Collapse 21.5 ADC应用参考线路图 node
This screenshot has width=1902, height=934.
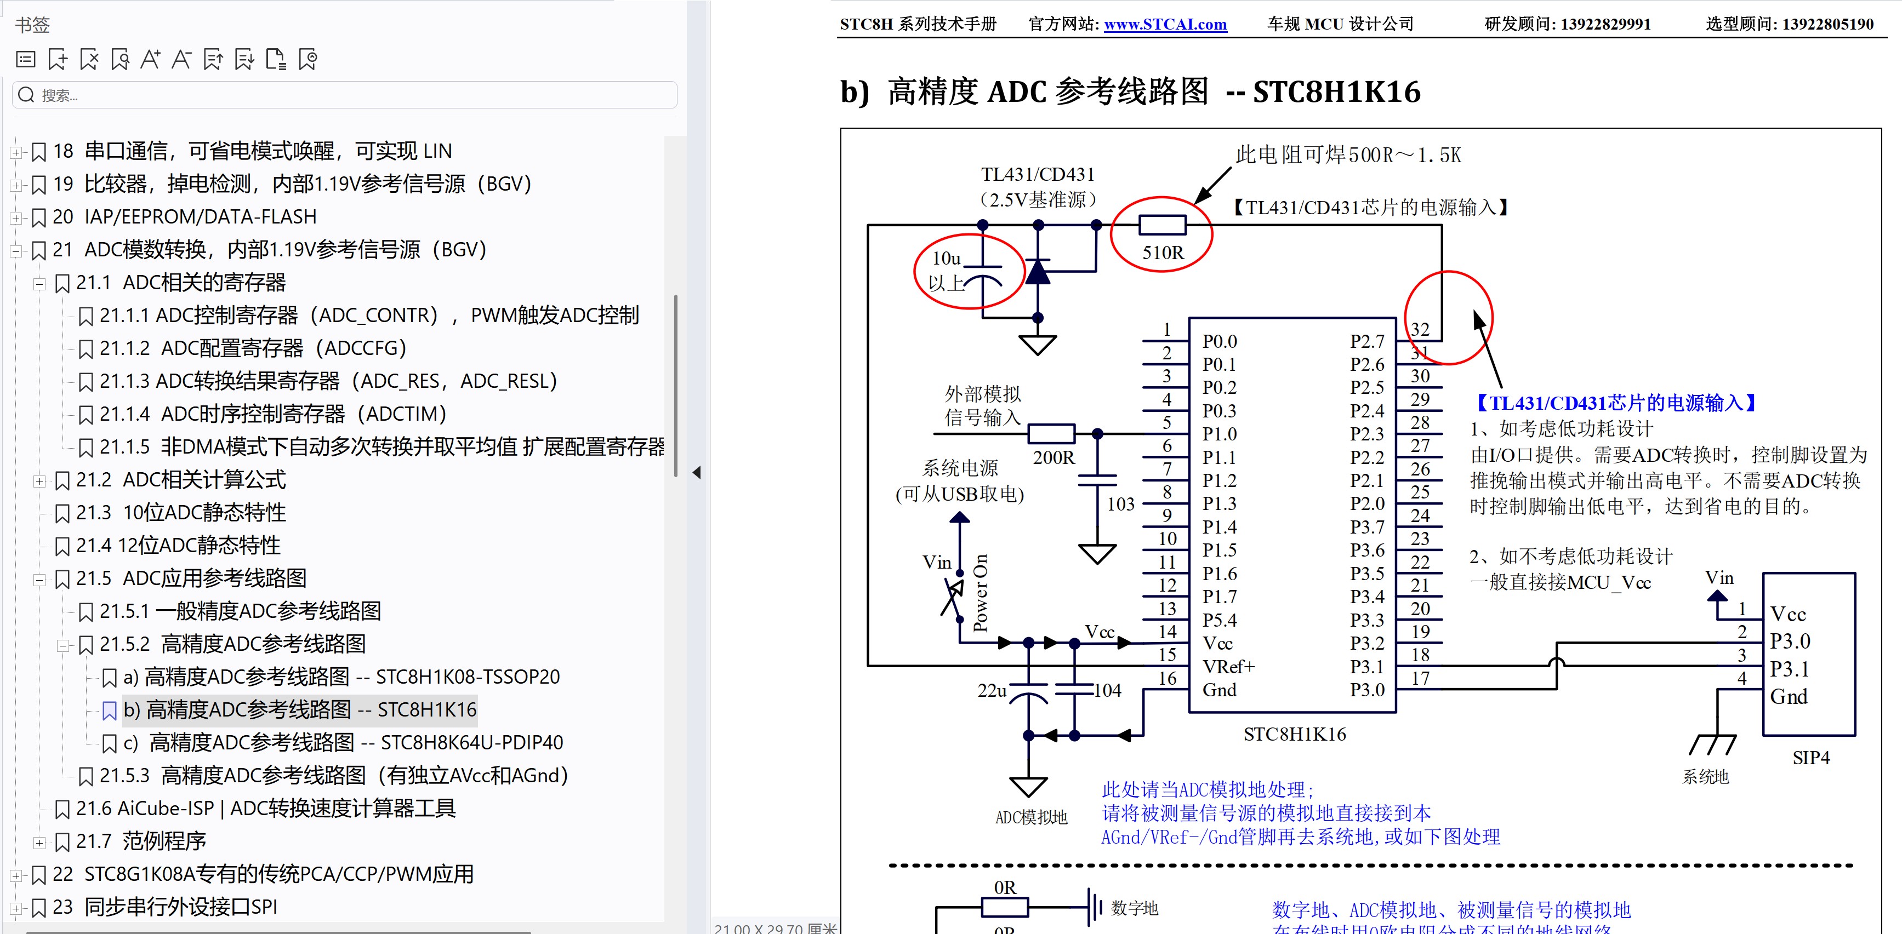coord(39,580)
